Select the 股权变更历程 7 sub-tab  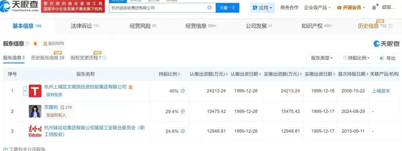point(86,58)
